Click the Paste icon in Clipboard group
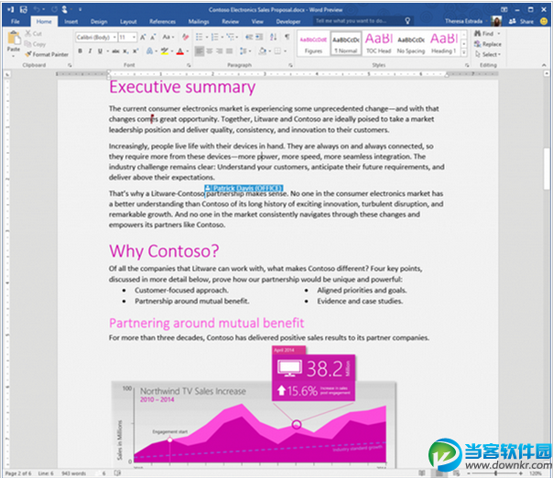Screen dimensions: 553x478 click(14, 40)
